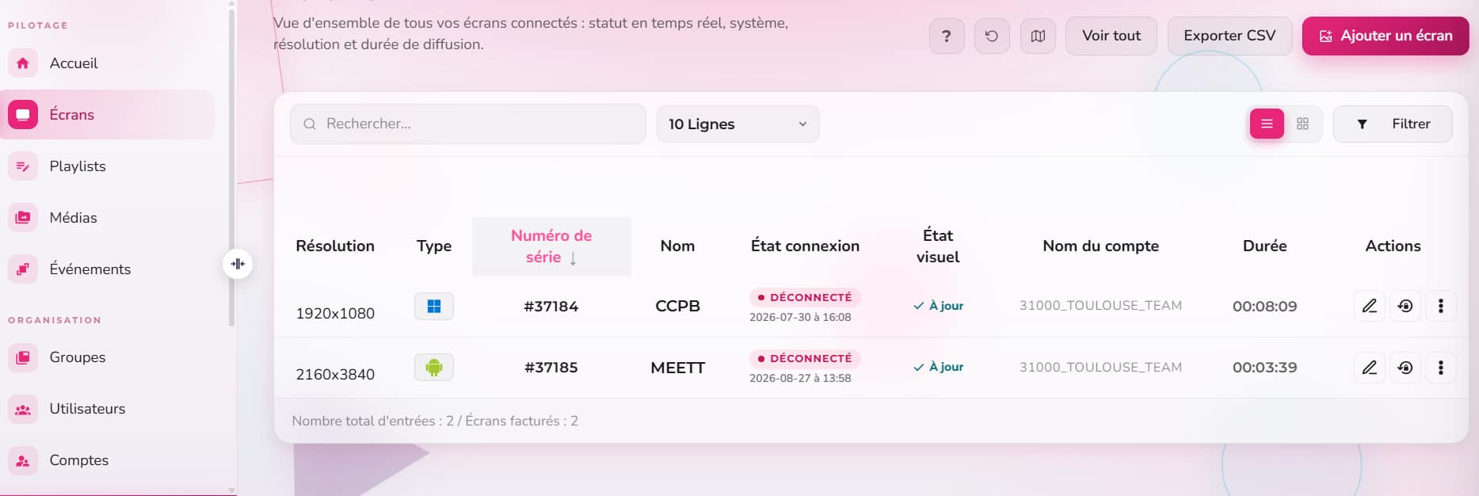Click the Rechercher search field
This screenshot has width=1479, height=496.
tap(467, 124)
